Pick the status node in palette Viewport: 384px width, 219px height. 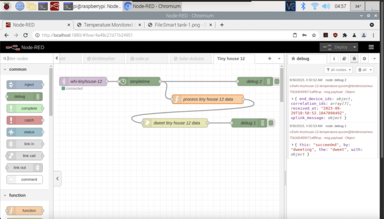click(24, 132)
